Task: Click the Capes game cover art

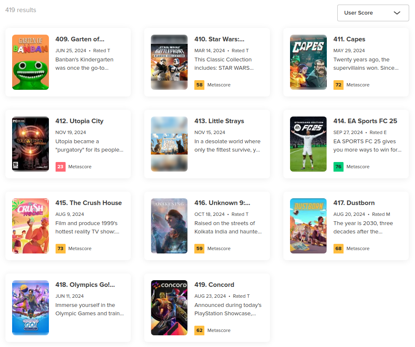Action: coord(308,62)
